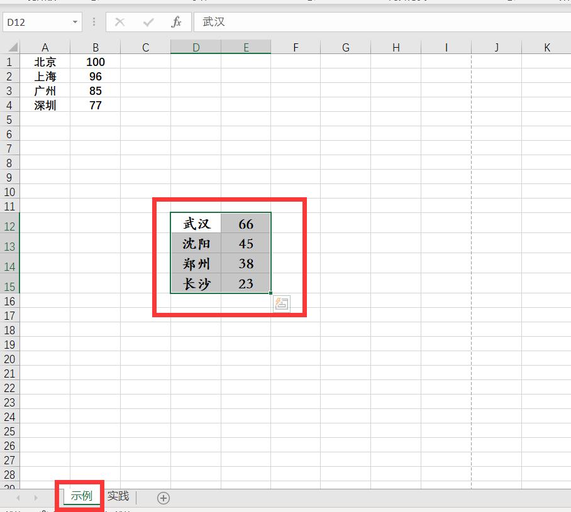571x512 pixels.
Task: Select column F header
Action: tap(296, 47)
